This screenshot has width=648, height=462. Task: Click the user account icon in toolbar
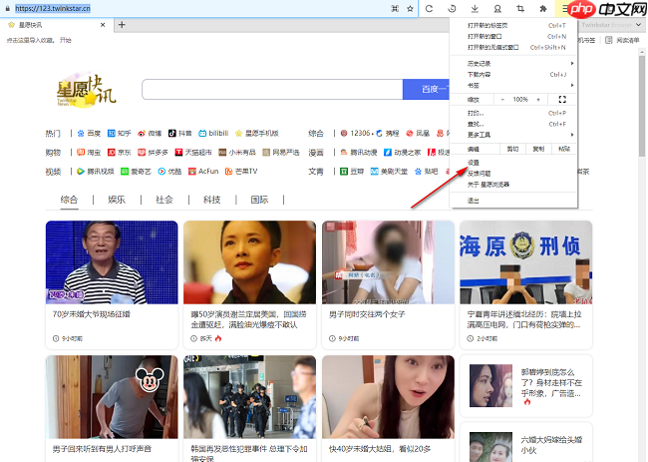(497, 8)
